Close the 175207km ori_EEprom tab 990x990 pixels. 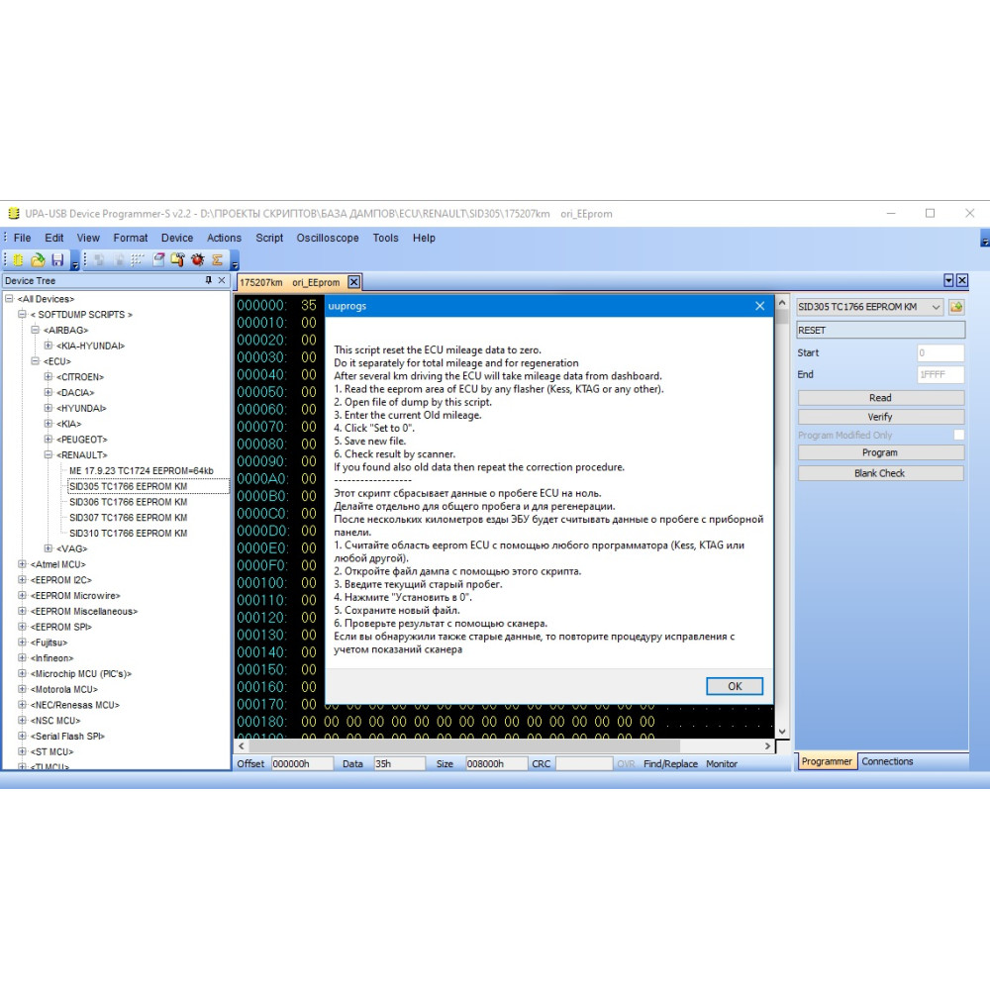tap(354, 282)
